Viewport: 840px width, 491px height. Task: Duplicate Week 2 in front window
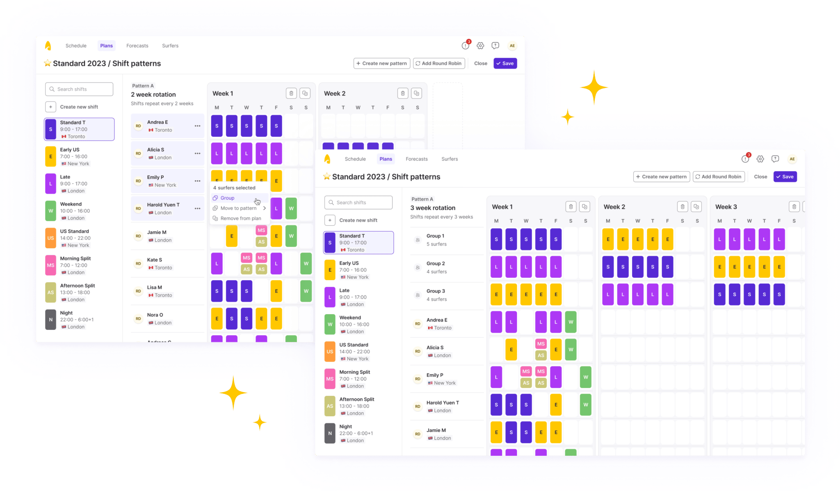click(x=696, y=206)
